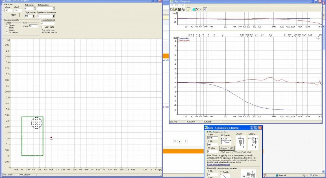
Task: Click the black X delete icon in toolbar
Action: point(198,9)
